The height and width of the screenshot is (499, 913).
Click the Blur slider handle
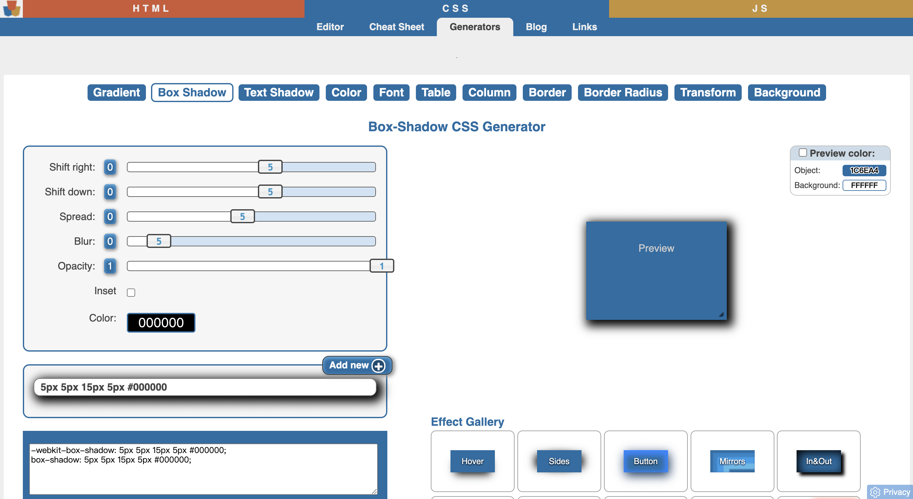point(159,241)
